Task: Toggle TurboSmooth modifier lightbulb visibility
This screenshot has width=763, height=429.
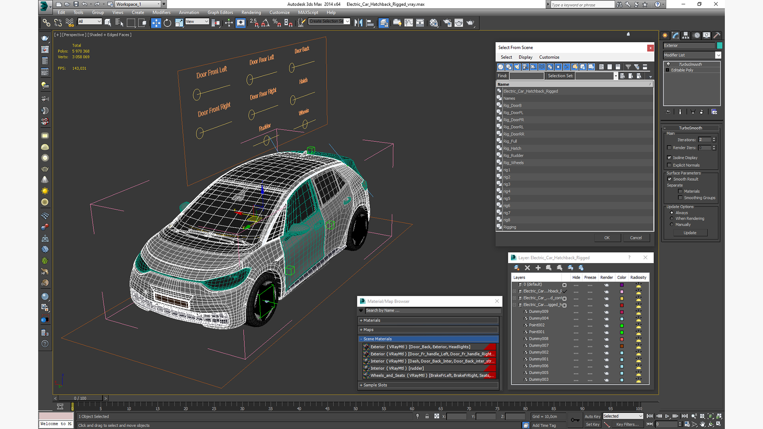Action: click(x=668, y=64)
